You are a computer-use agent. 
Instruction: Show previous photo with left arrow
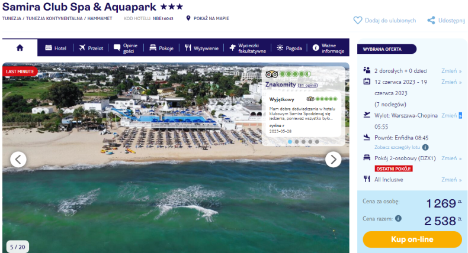tap(18, 160)
